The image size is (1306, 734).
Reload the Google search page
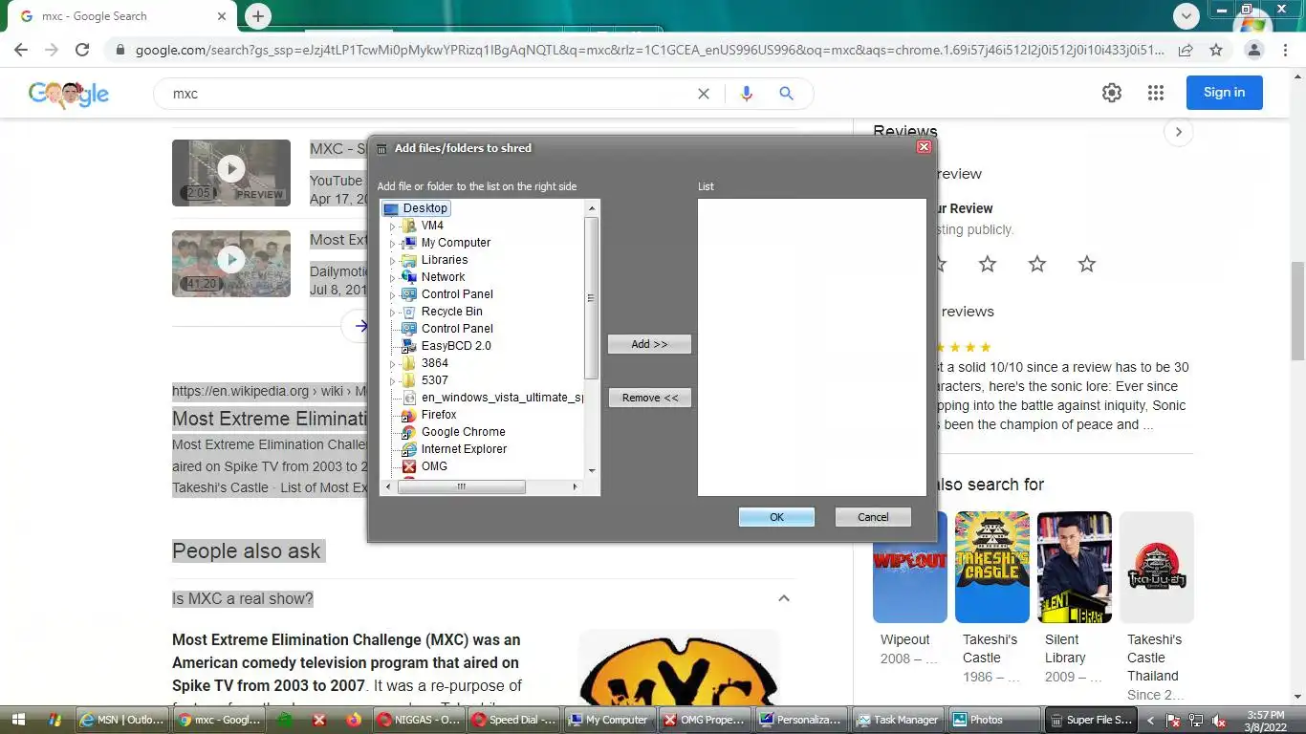tap(82, 50)
